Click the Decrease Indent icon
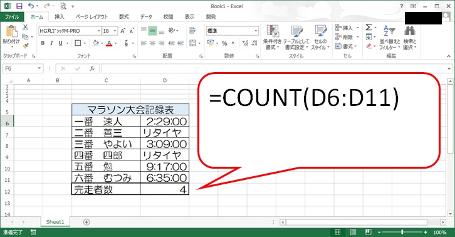The width and height of the screenshot is (455, 237). coord(172,43)
